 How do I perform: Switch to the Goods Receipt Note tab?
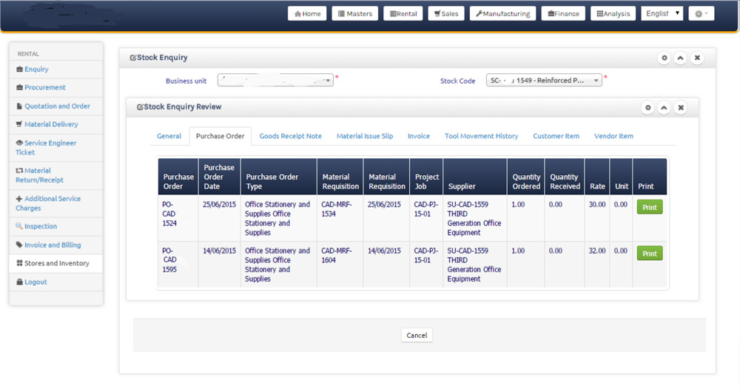pos(290,136)
